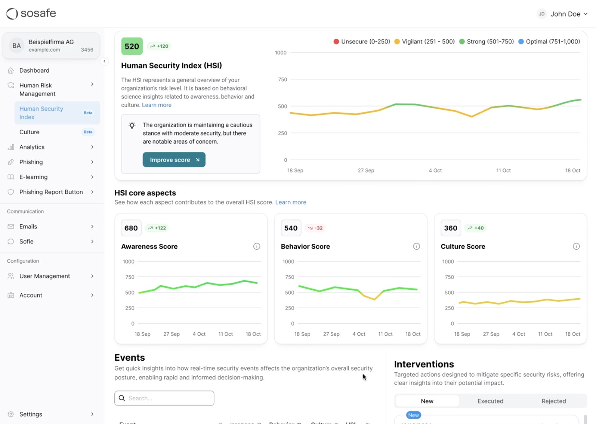596x424 pixels.
Task: Select the New interventions tab
Action: coord(427,401)
